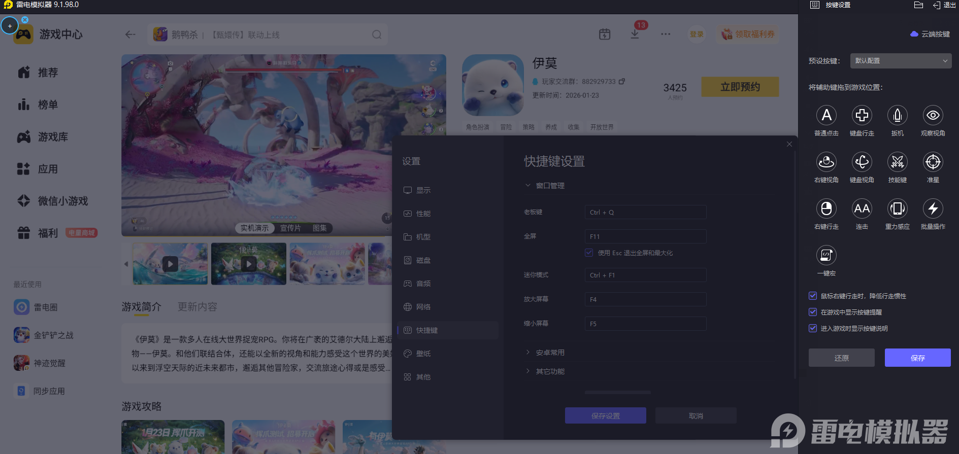959x454 pixels.
Task: Edit the 缩小屏幕 F5 shortcut field
Action: coord(645,324)
